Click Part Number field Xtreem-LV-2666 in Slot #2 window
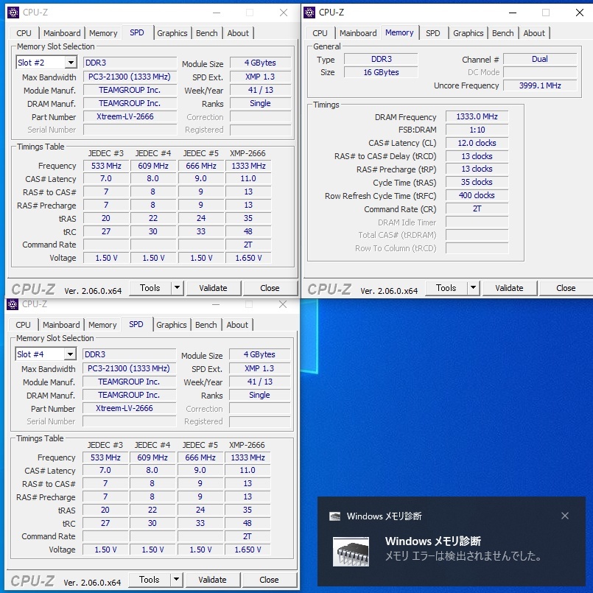The image size is (593, 593). click(x=130, y=116)
